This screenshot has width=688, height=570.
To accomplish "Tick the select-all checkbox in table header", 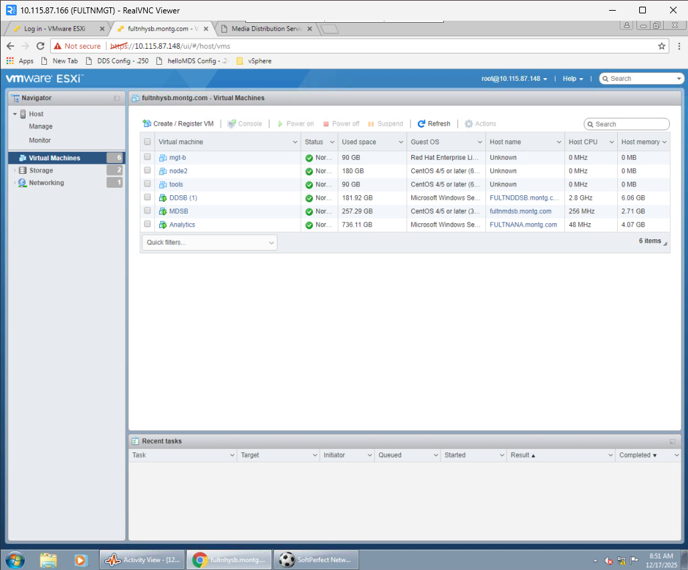I will coord(147,142).
